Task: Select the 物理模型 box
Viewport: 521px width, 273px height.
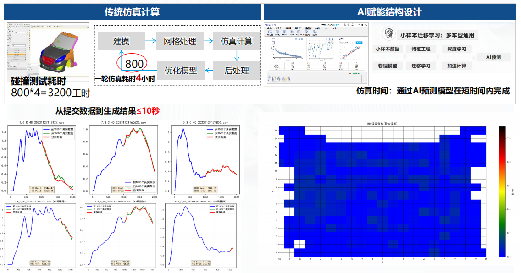Action: click(x=387, y=66)
